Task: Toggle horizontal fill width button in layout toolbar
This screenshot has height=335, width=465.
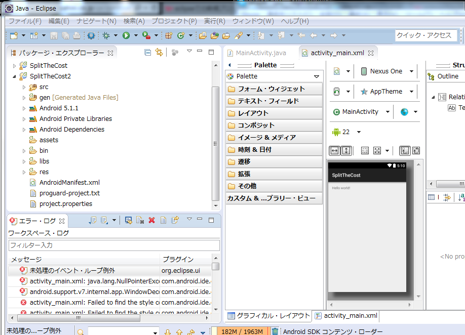Action: pyautogui.click(x=334, y=151)
